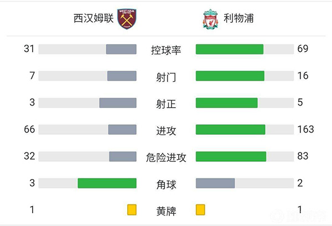The width and height of the screenshot is (332, 226).
Task: Click the 射正 stat label
Action: click(x=166, y=103)
